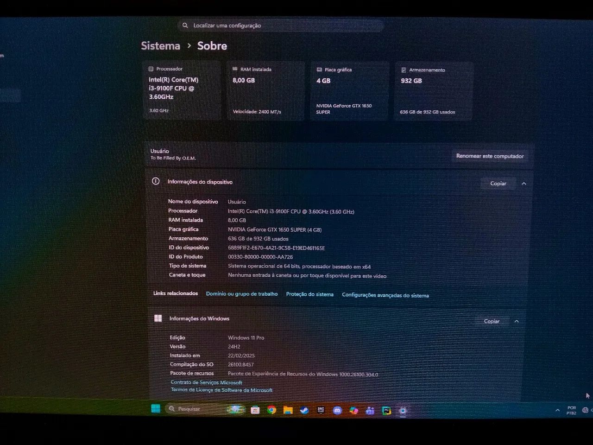Click the search magnifier icon in Settings
This screenshot has height=445, width=593.
(x=185, y=25)
